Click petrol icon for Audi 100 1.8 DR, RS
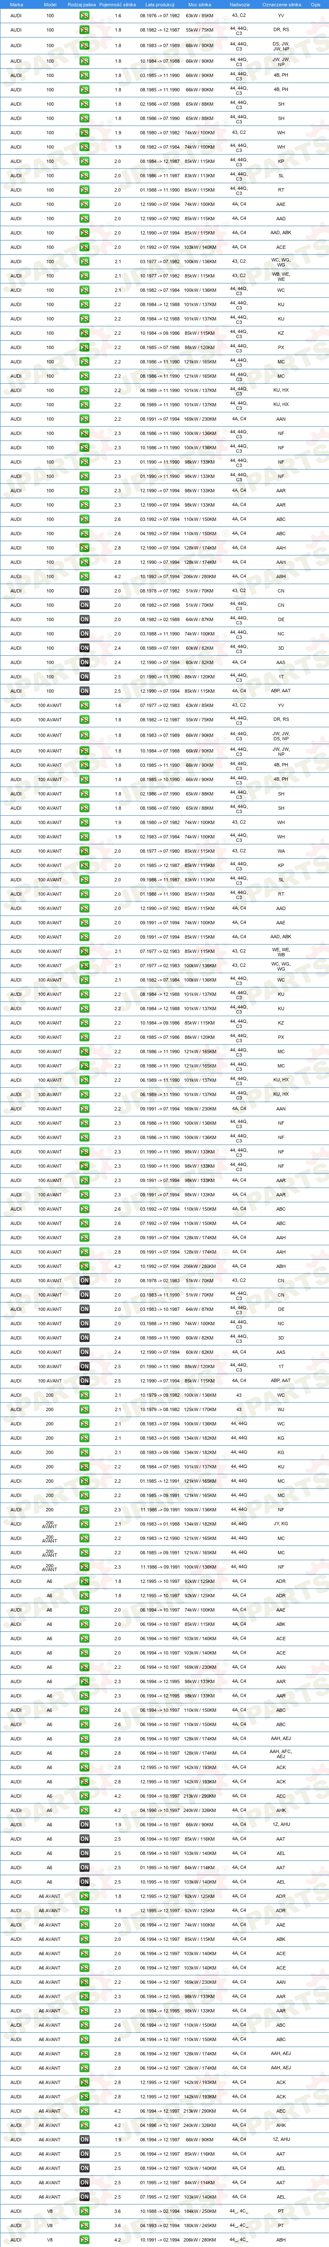329x2247 pixels. click(x=85, y=29)
